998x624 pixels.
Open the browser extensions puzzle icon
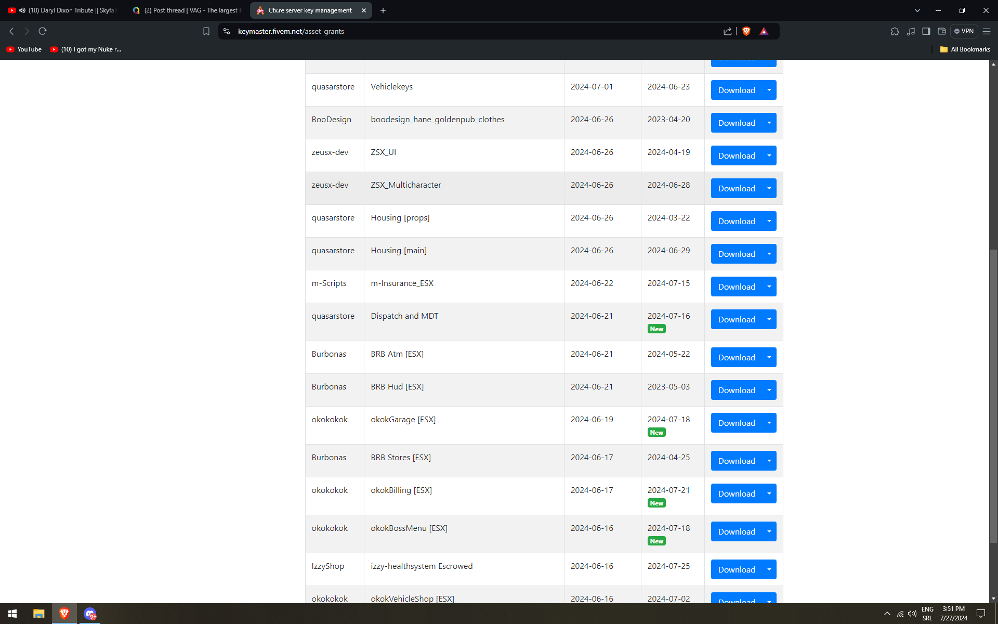pyautogui.click(x=895, y=31)
